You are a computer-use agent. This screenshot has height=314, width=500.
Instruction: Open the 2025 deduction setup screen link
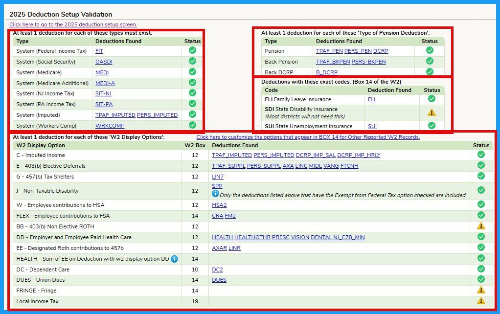(73, 24)
